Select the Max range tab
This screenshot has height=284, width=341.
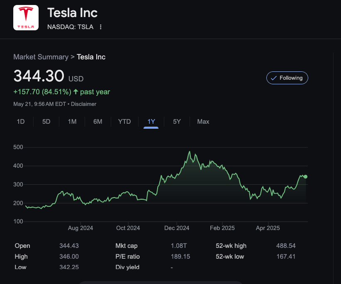pyautogui.click(x=203, y=121)
